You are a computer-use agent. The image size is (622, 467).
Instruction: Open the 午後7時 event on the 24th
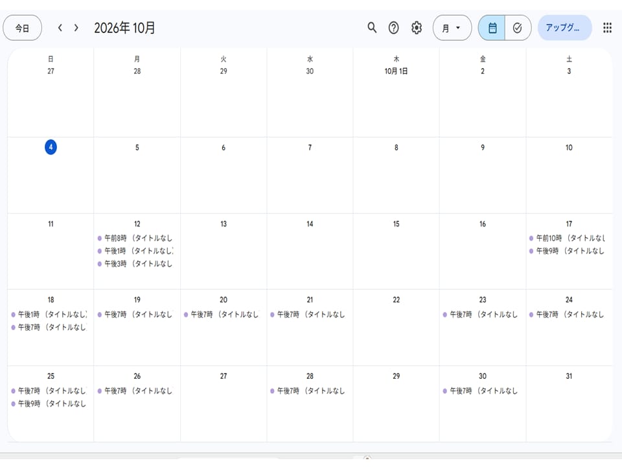pos(568,315)
